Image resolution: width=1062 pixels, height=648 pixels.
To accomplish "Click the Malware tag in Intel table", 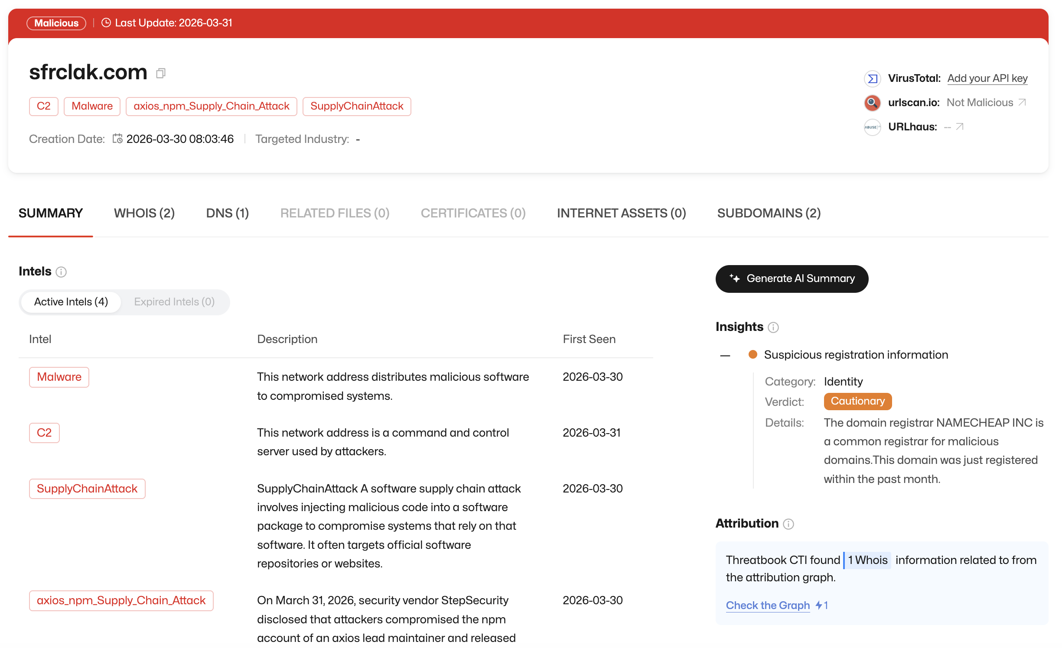I will (x=59, y=377).
